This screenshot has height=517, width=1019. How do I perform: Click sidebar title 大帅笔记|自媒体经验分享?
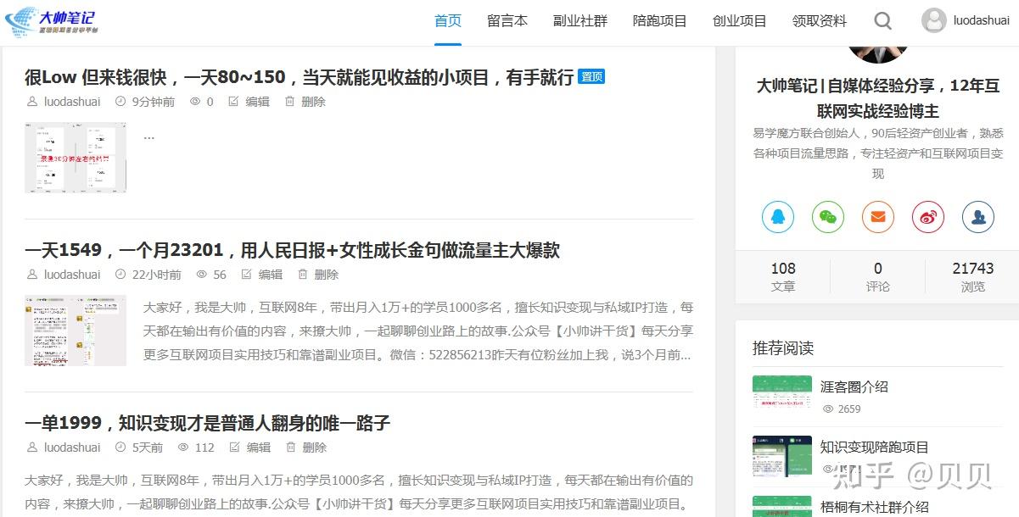[878, 98]
